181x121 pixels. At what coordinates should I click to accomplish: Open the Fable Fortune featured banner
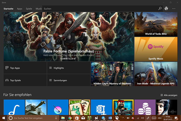[69, 37]
